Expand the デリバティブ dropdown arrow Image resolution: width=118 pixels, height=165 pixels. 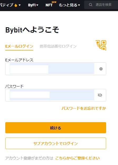20,5
